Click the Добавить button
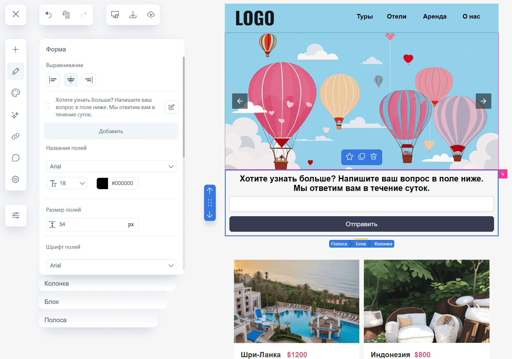512x359 pixels. click(111, 131)
